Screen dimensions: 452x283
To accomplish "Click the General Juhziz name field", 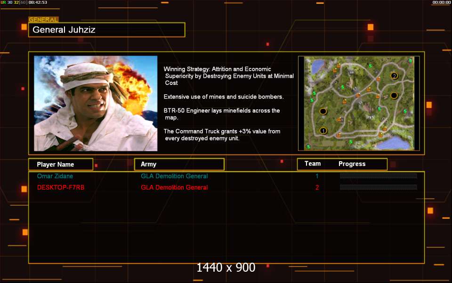I will click(x=107, y=30).
